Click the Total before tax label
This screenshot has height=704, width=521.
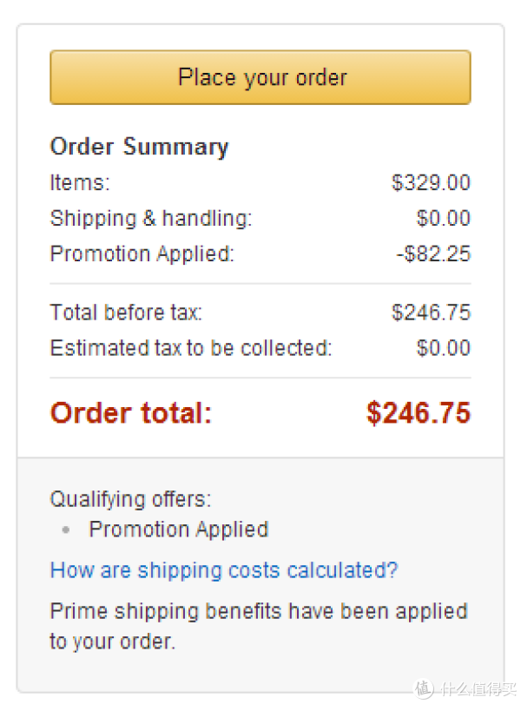pyautogui.click(x=126, y=312)
